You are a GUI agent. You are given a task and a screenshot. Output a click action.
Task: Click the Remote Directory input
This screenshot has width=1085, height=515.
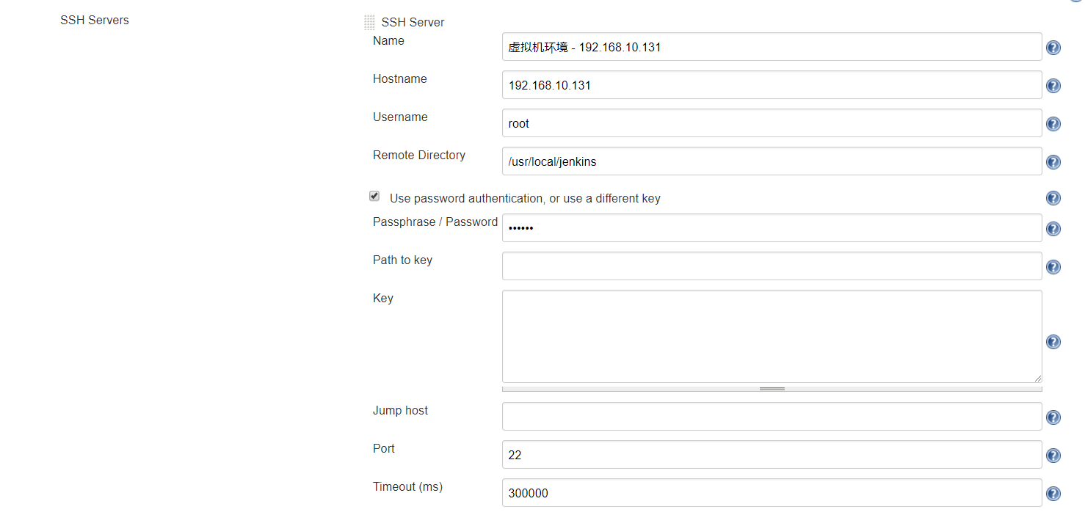tap(771, 161)
